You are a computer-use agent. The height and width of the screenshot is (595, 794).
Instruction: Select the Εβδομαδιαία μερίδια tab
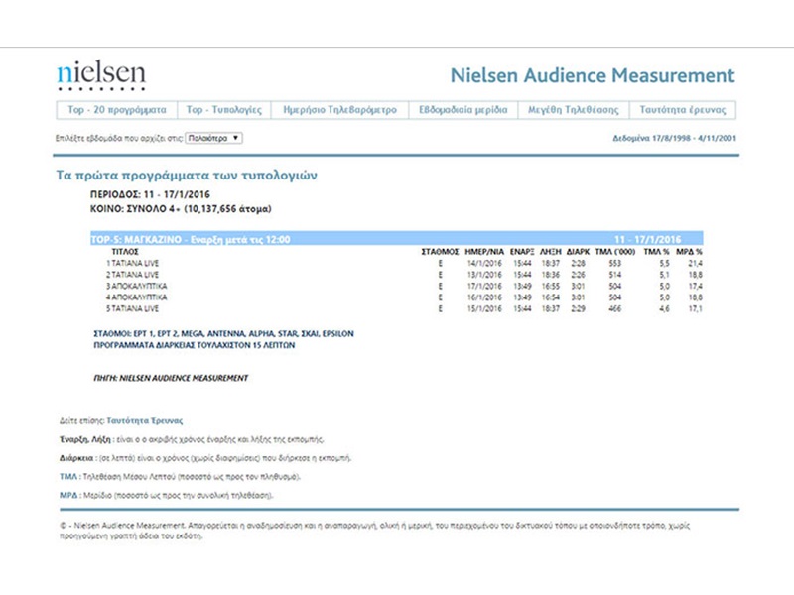463,110
